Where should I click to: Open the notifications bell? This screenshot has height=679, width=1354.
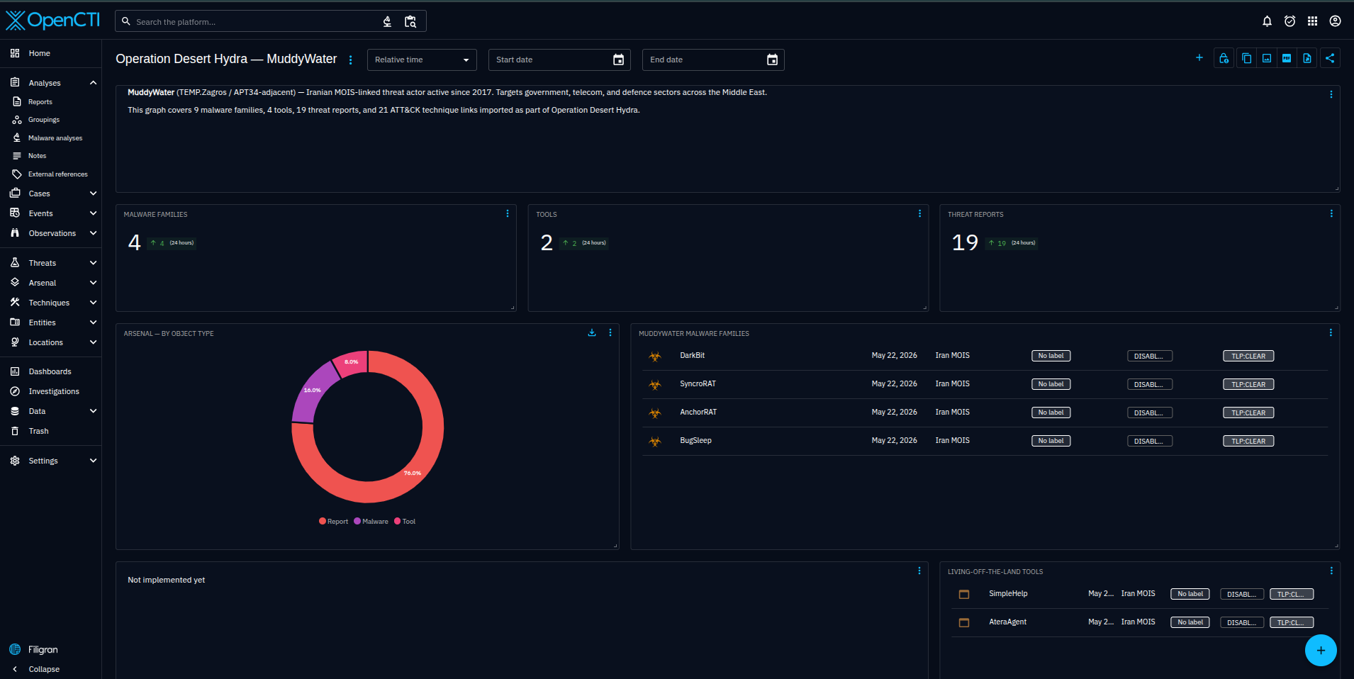click(x=1267, y=21)
